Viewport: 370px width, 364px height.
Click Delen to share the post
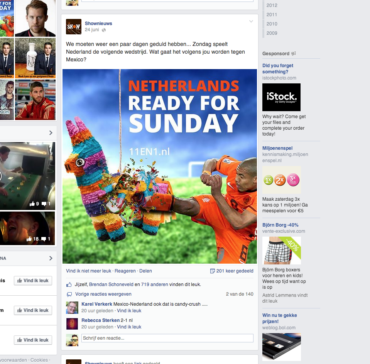click(x=145, y=271)
